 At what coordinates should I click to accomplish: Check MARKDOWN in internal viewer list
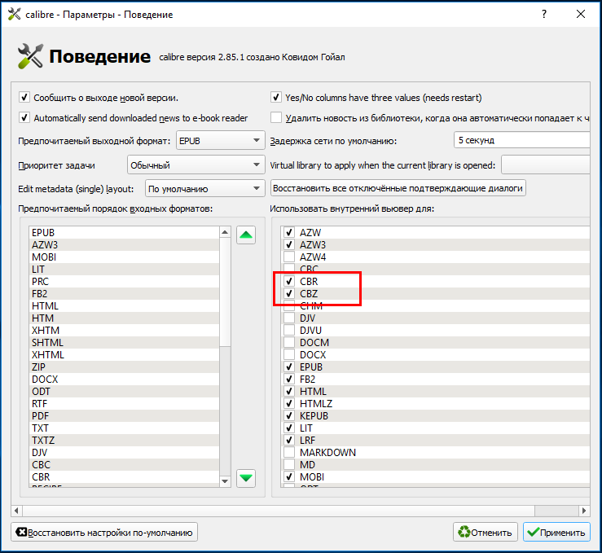point(289,453)
